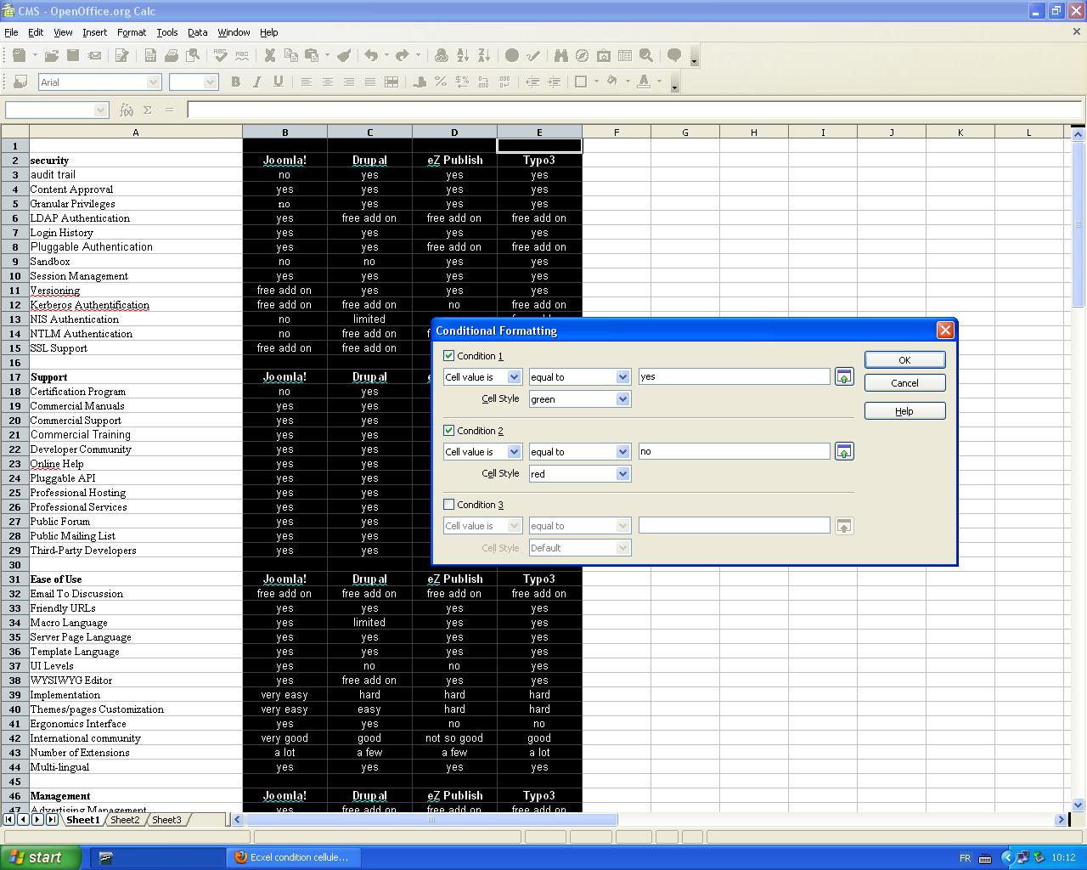Image resolution: width=1087 pixels, height=870 pixels.
Task: Click the Sort Descending icon
Action: (484, 55)
